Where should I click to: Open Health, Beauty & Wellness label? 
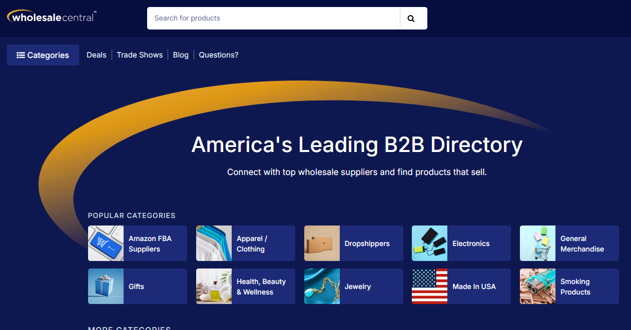261,287
